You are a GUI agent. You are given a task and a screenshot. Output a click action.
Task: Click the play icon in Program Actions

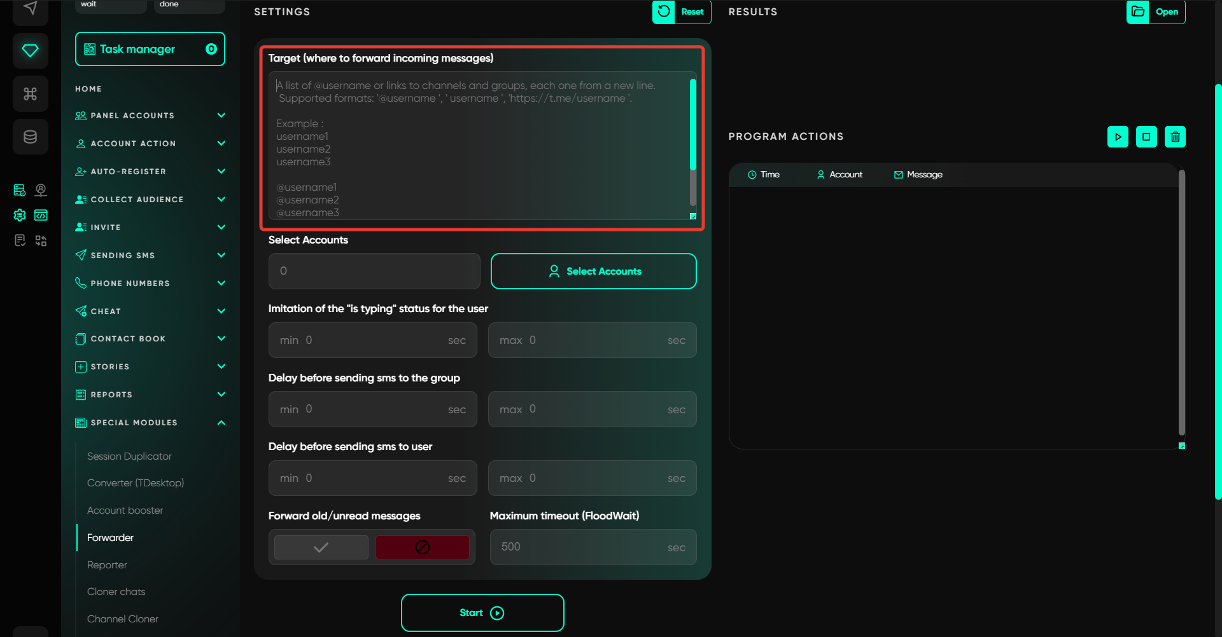pyautogui.click(x=1118, y=137)
